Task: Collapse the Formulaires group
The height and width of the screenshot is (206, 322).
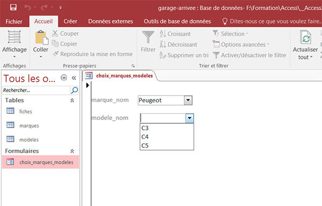Action: (72, 151)
